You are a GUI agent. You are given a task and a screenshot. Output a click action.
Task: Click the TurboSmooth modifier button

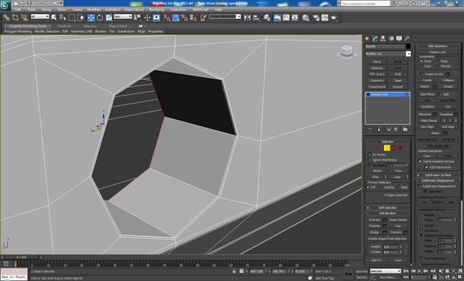click(377, 87)
